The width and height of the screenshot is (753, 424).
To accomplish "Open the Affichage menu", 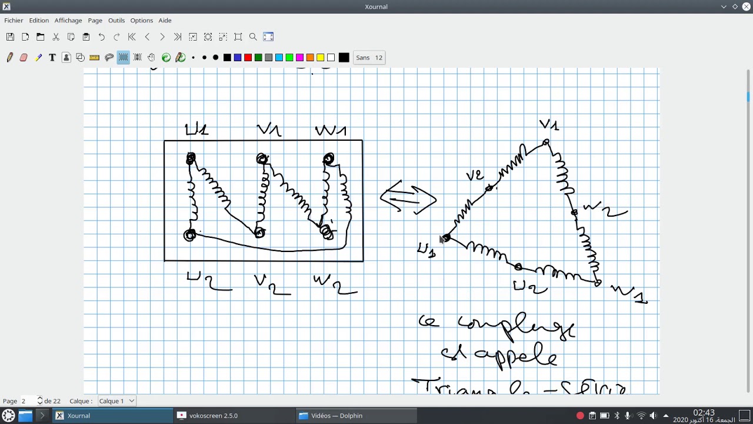I will pos(68,21).
